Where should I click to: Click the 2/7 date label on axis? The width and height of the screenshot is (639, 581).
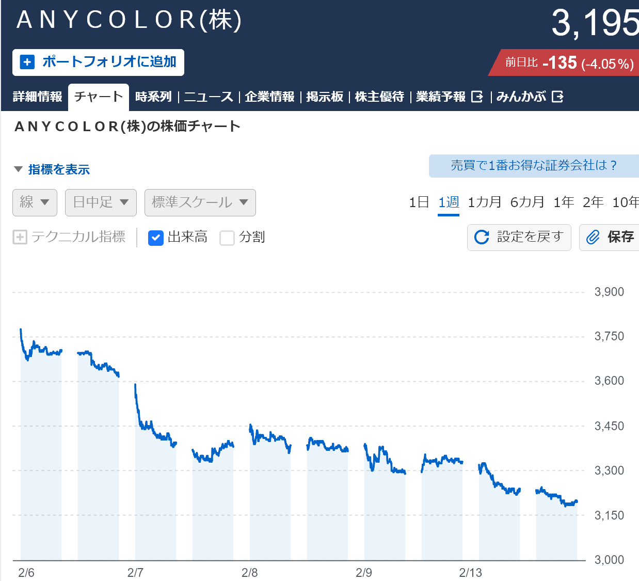pos(135,572)
